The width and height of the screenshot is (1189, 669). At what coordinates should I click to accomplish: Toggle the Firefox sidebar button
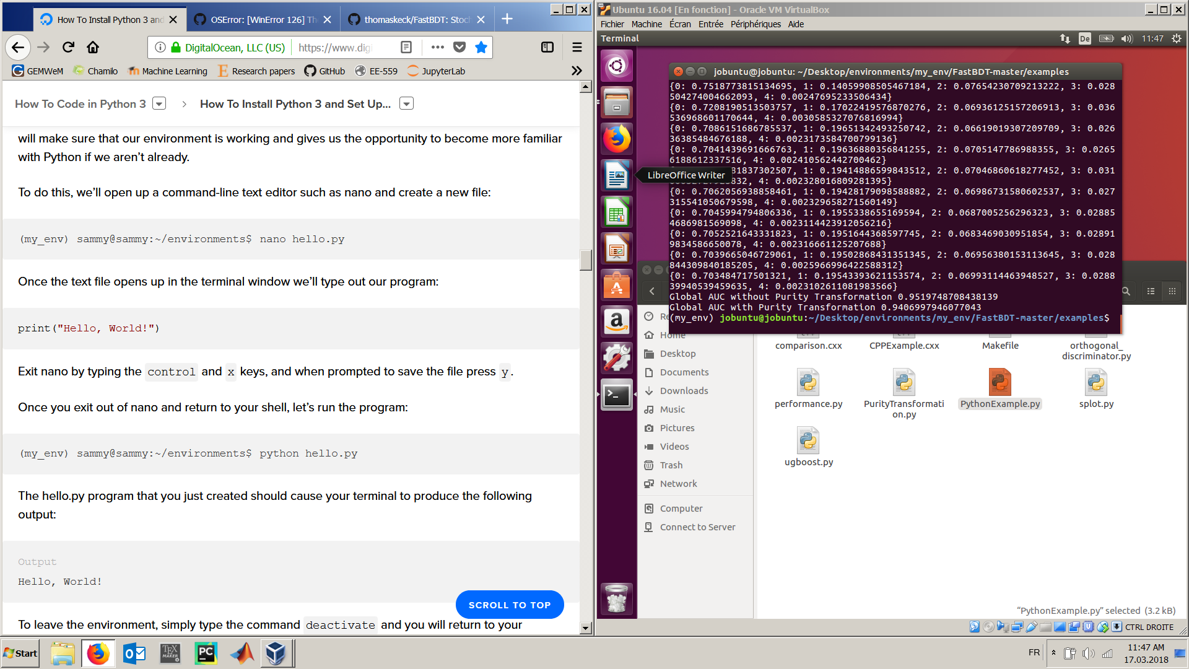pos(547,47)
